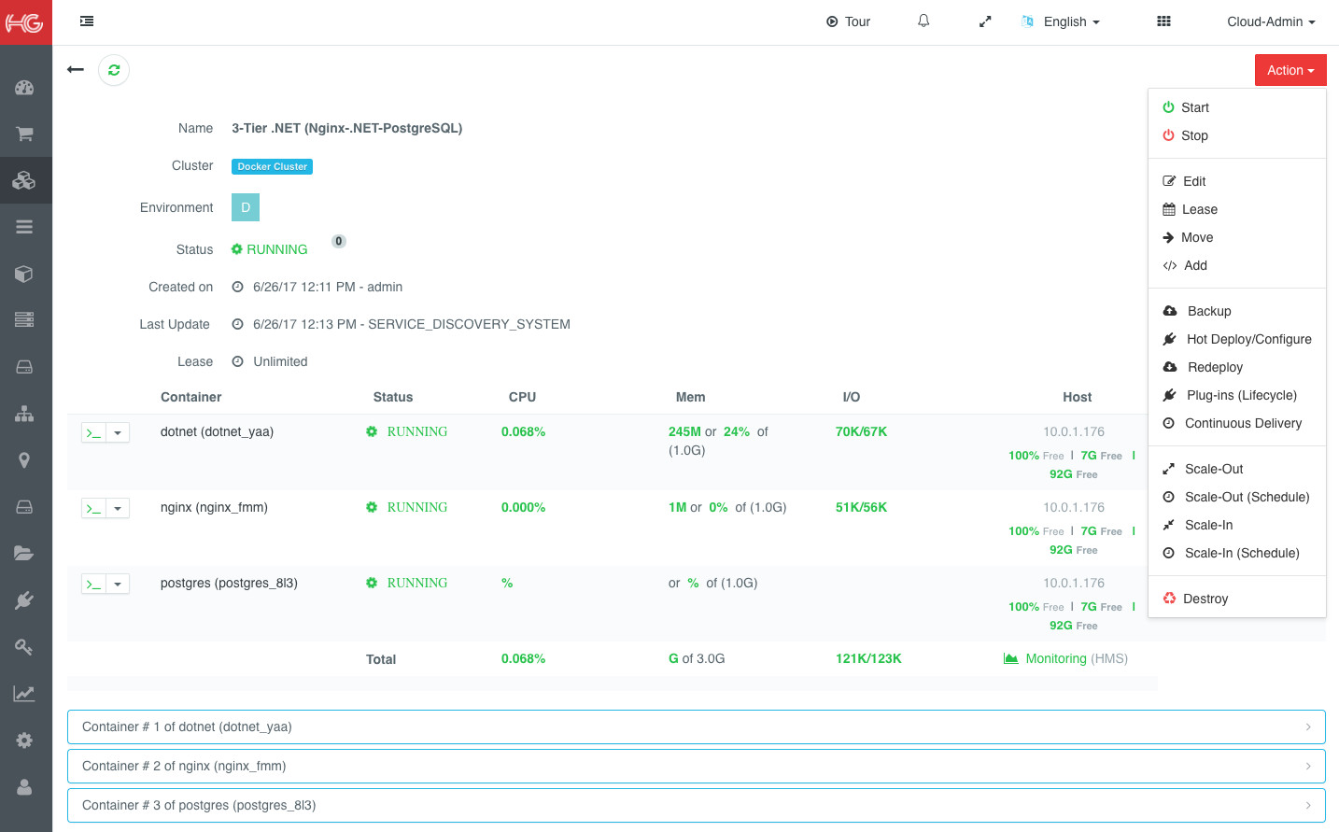The image size is (1339, 832).
Task: Open the postgres container actions caret
Action: [118, 584]
